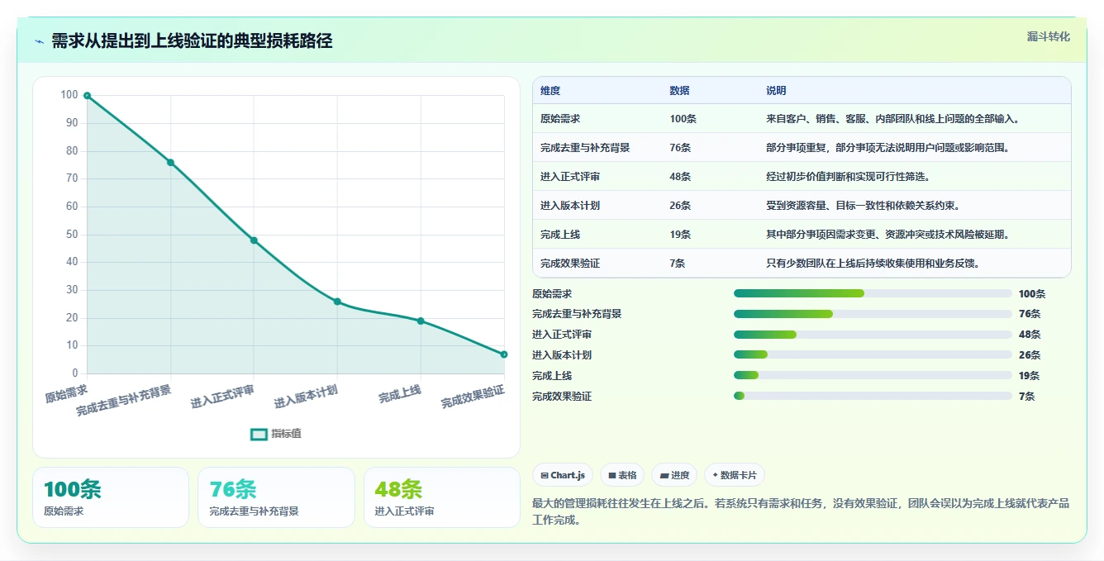Click the 进入版本计划 x-axis label
This screenshot has width=1104, height=561.
coord(305,396)
